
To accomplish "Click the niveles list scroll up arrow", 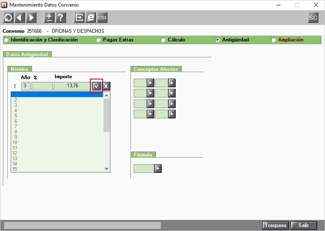I will click(x=107, y=95).
